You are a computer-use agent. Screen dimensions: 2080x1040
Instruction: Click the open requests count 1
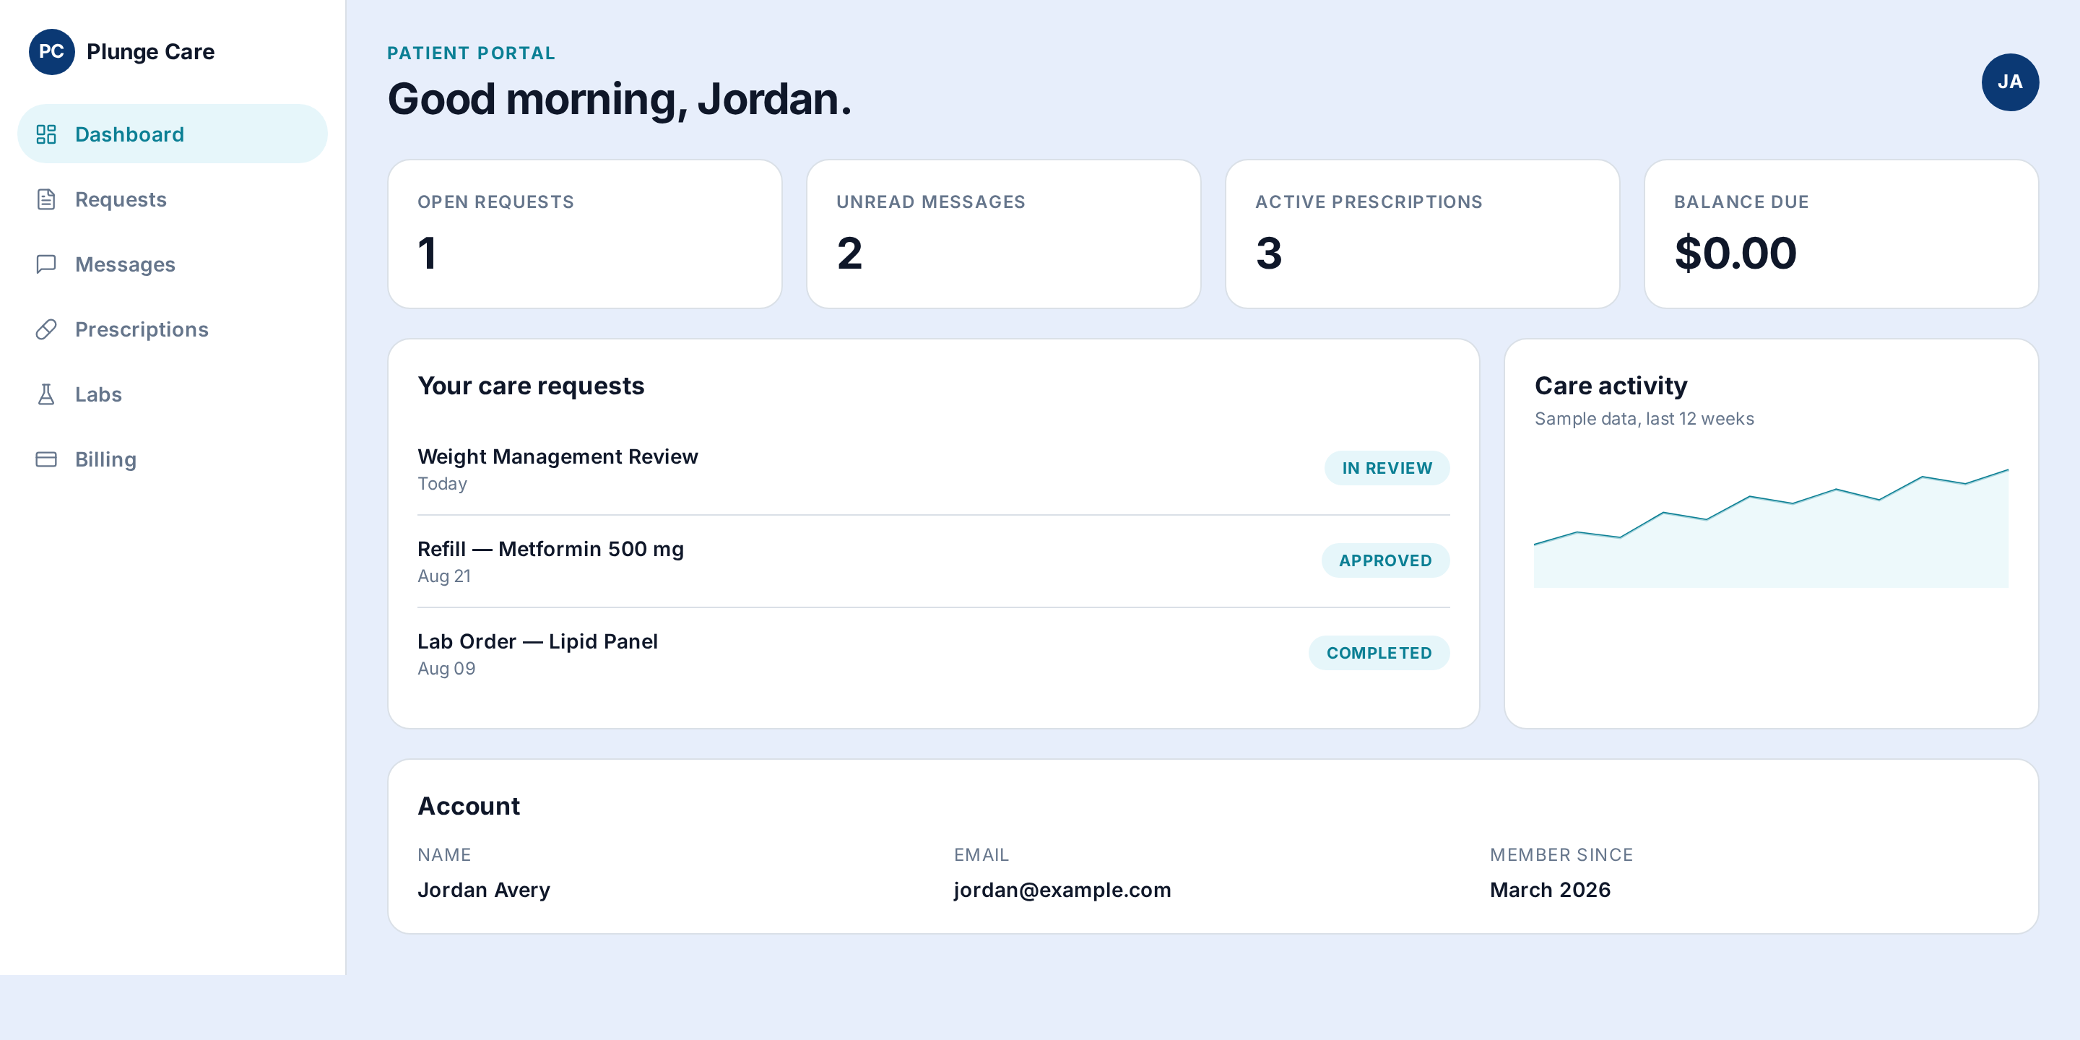tap(427, 253)
